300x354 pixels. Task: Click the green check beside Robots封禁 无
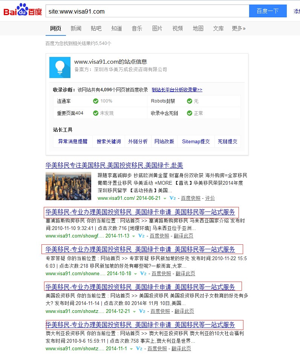(x=190, y=101)
